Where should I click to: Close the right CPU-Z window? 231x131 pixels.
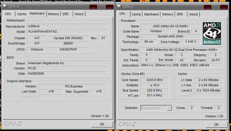(x=224, y=7)
